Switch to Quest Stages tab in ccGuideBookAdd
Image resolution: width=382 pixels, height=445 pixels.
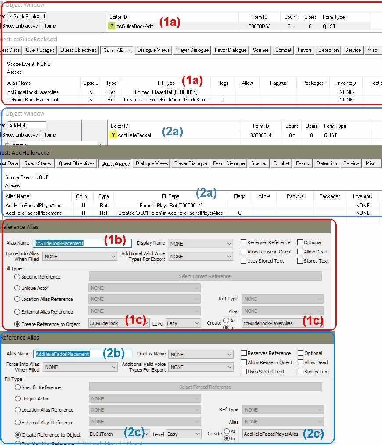click(x=40, y=50)
